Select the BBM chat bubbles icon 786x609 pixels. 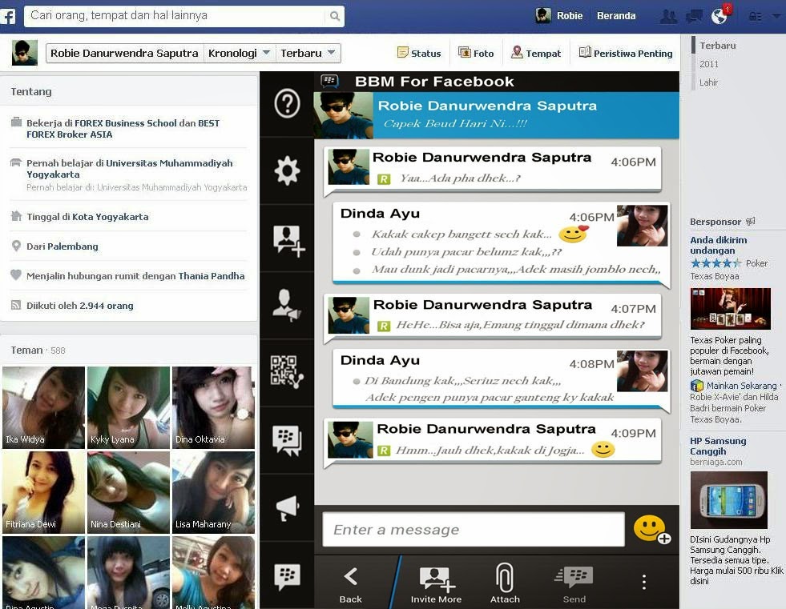point(287,437)
